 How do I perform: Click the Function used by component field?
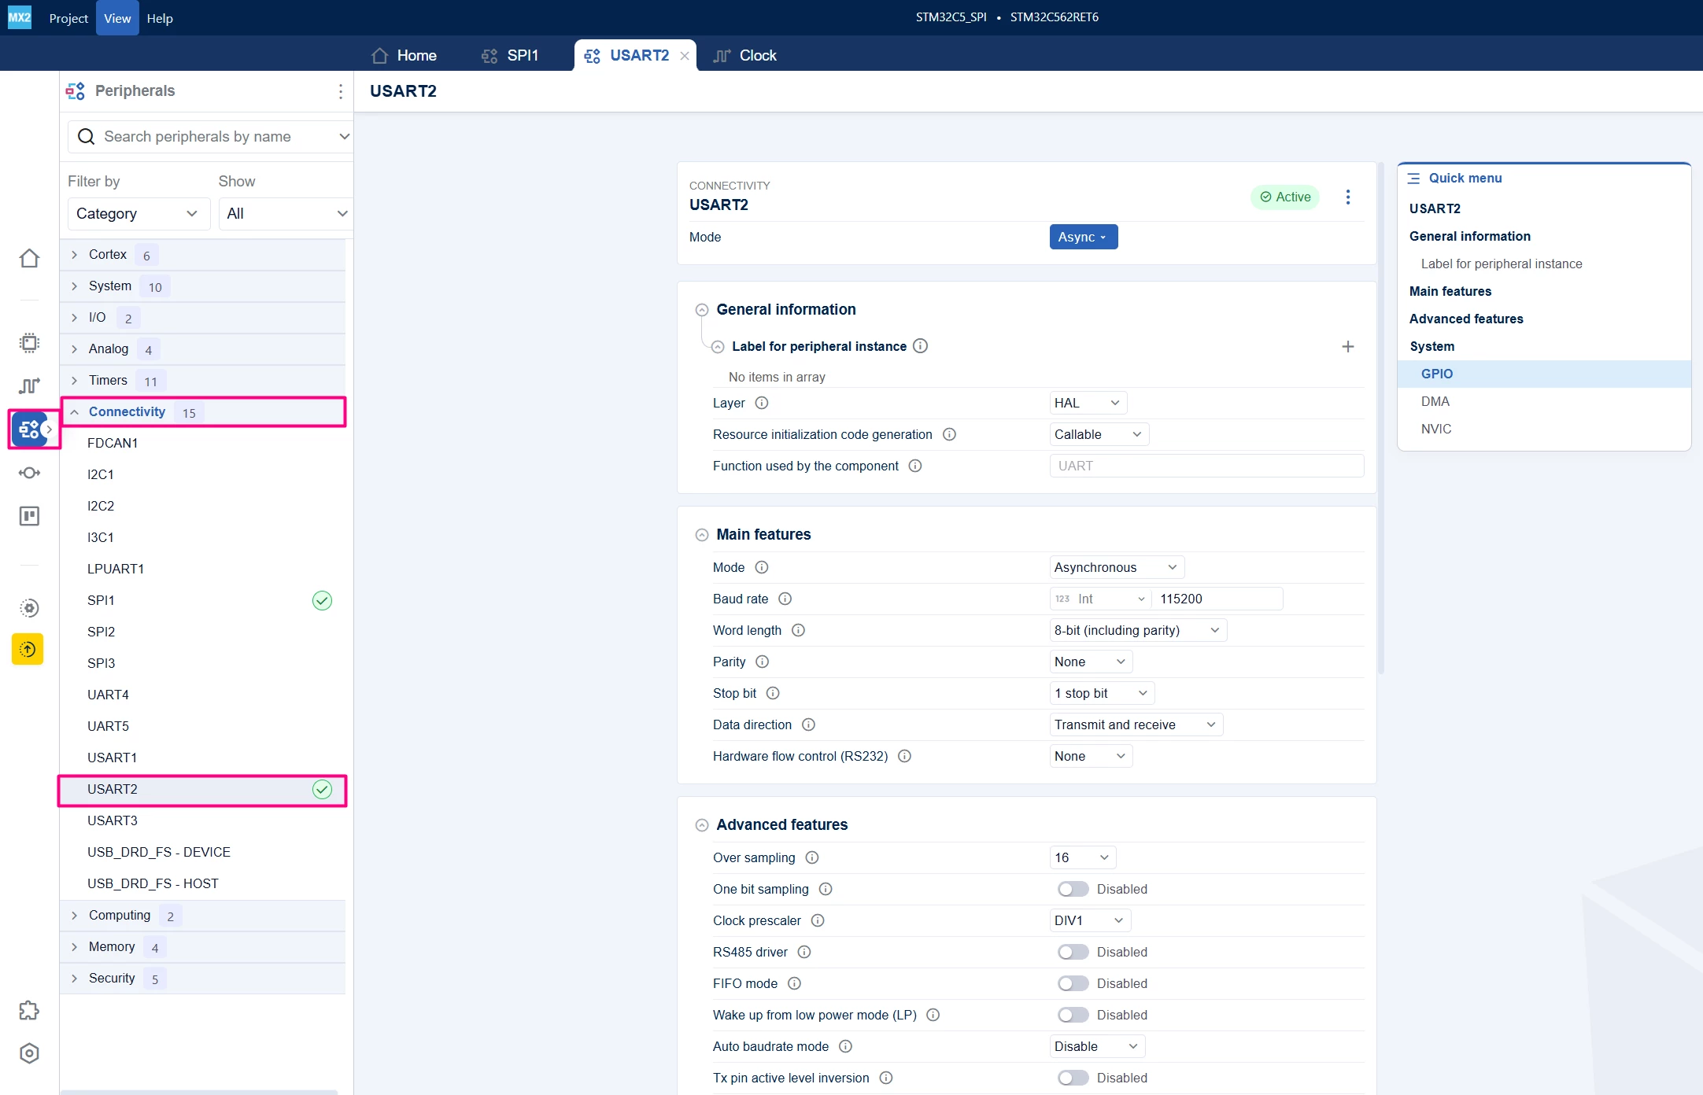coord(1206,466)
